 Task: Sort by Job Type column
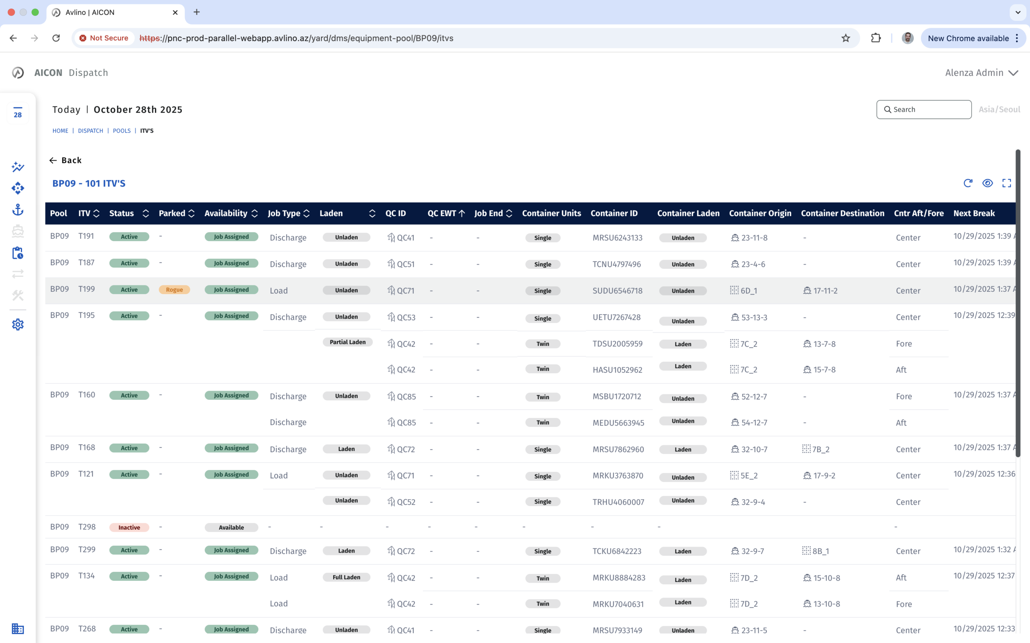[x=307, y=213]
